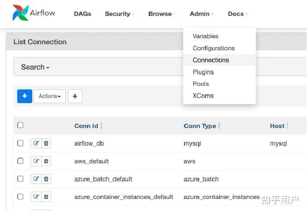Click the Conn Type column header
The height and width of the screenshot is (211, 307).
click(200, 126)
